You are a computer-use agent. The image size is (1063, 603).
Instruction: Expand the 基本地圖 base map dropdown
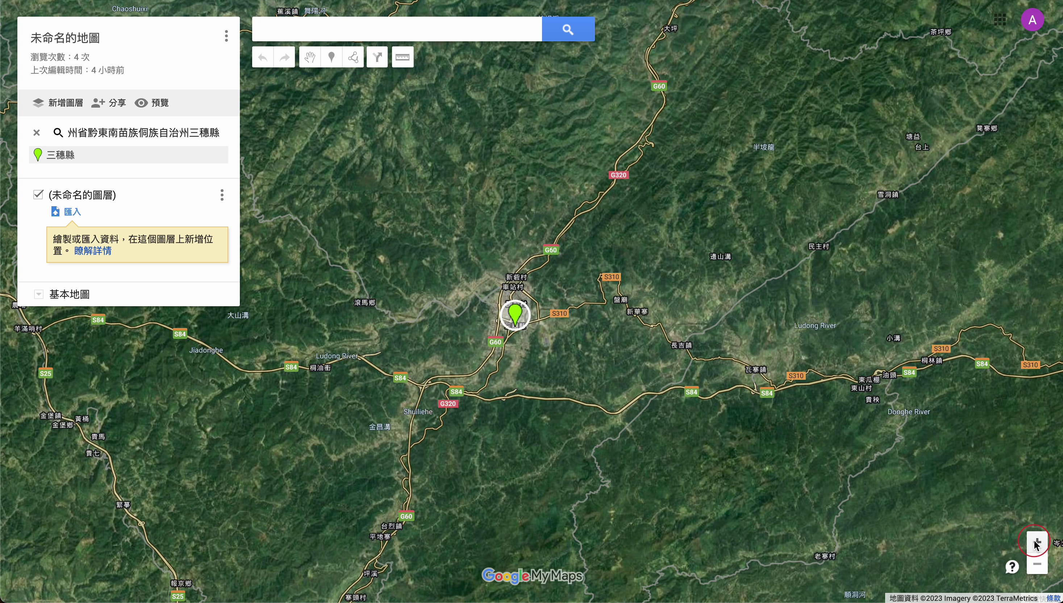38,295
